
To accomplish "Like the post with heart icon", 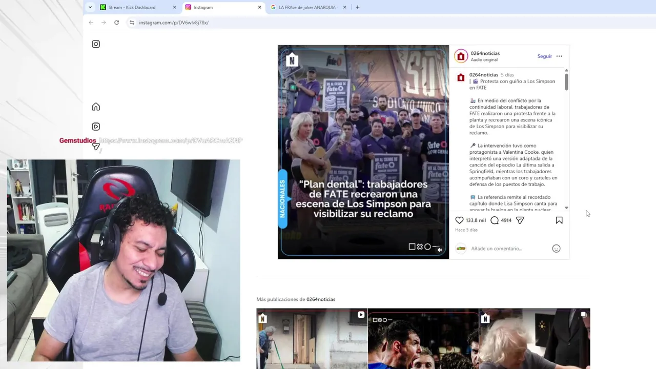I will click(x=459, y=220).
